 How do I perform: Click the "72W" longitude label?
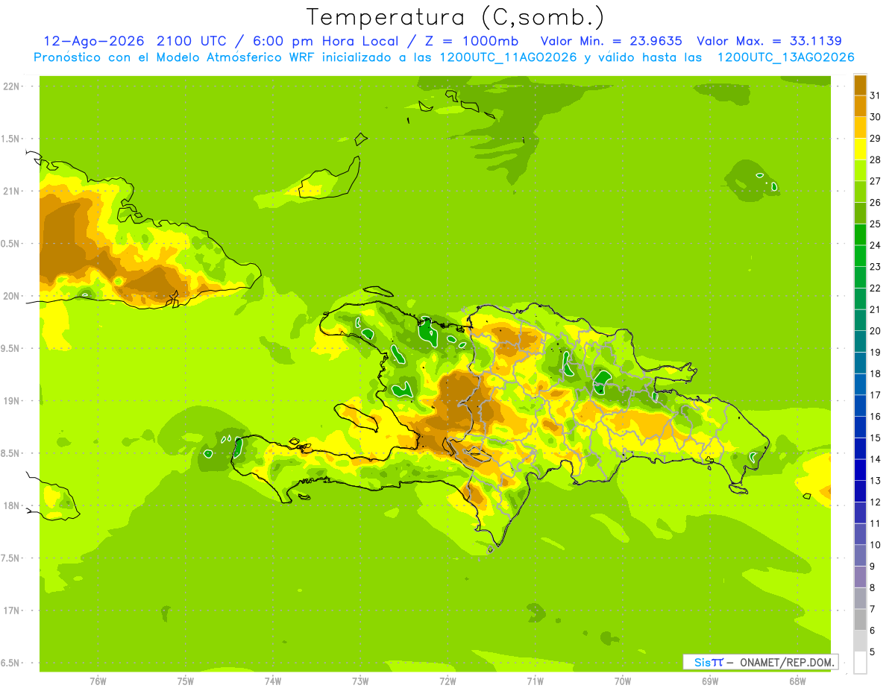coord(447,681)
